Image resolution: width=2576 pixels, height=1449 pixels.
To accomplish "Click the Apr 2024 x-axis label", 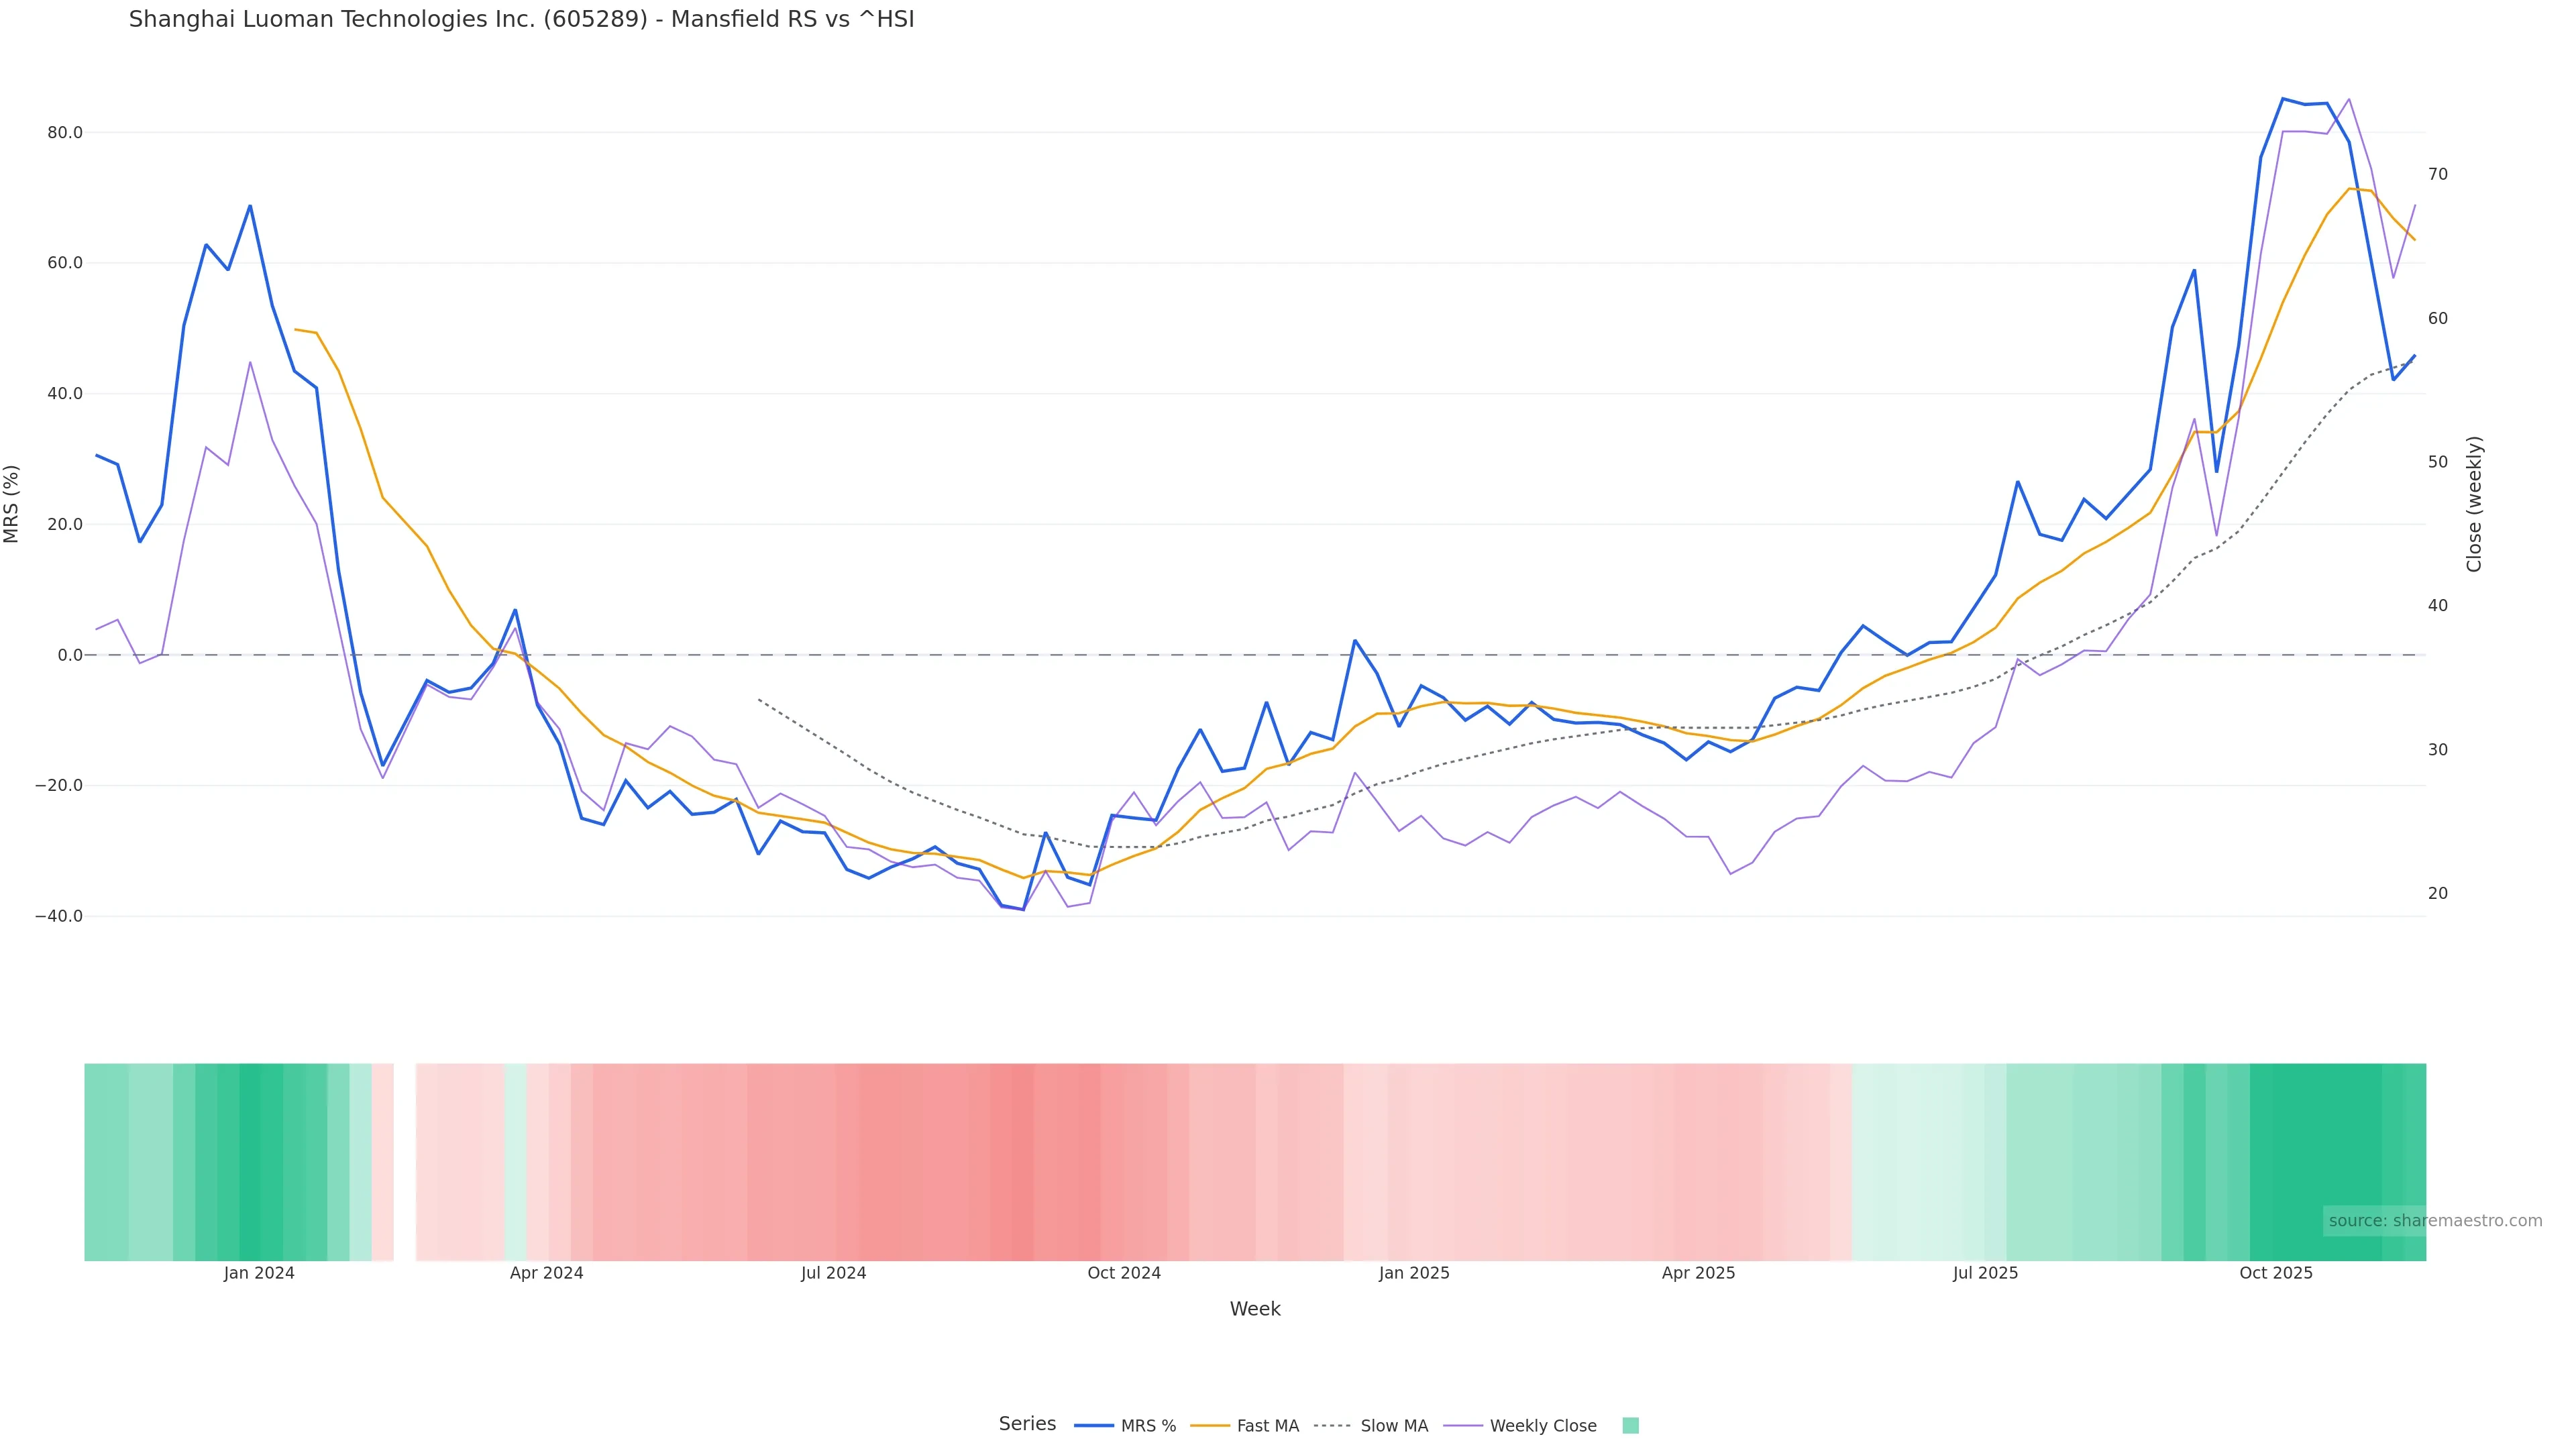I will (x=546, y=1273).
